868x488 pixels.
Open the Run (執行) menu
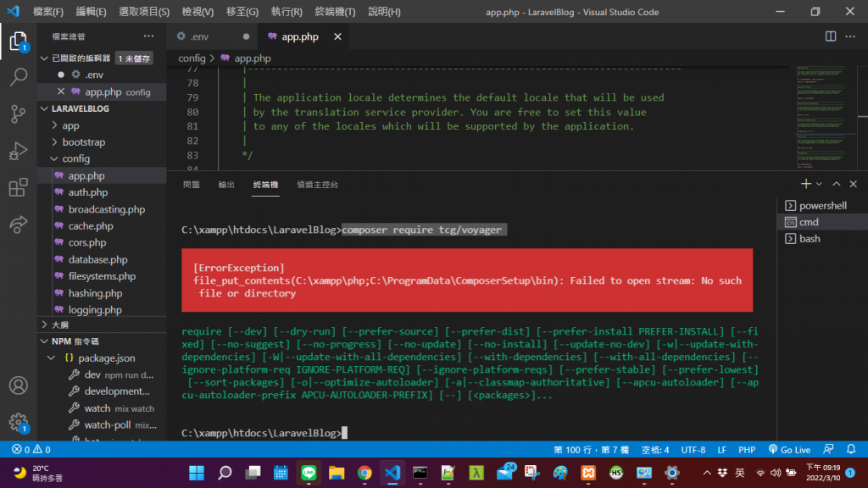pos(287,12)
